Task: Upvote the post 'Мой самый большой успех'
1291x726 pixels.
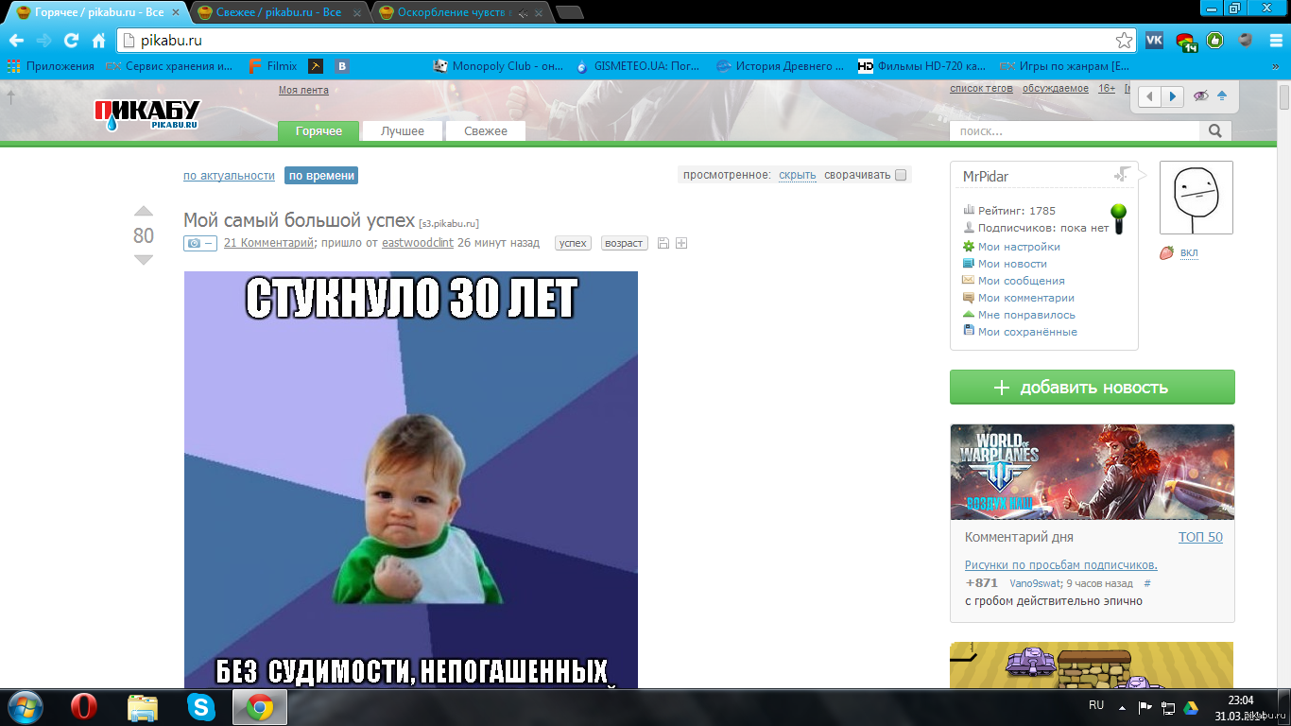Action: [143, 211]
